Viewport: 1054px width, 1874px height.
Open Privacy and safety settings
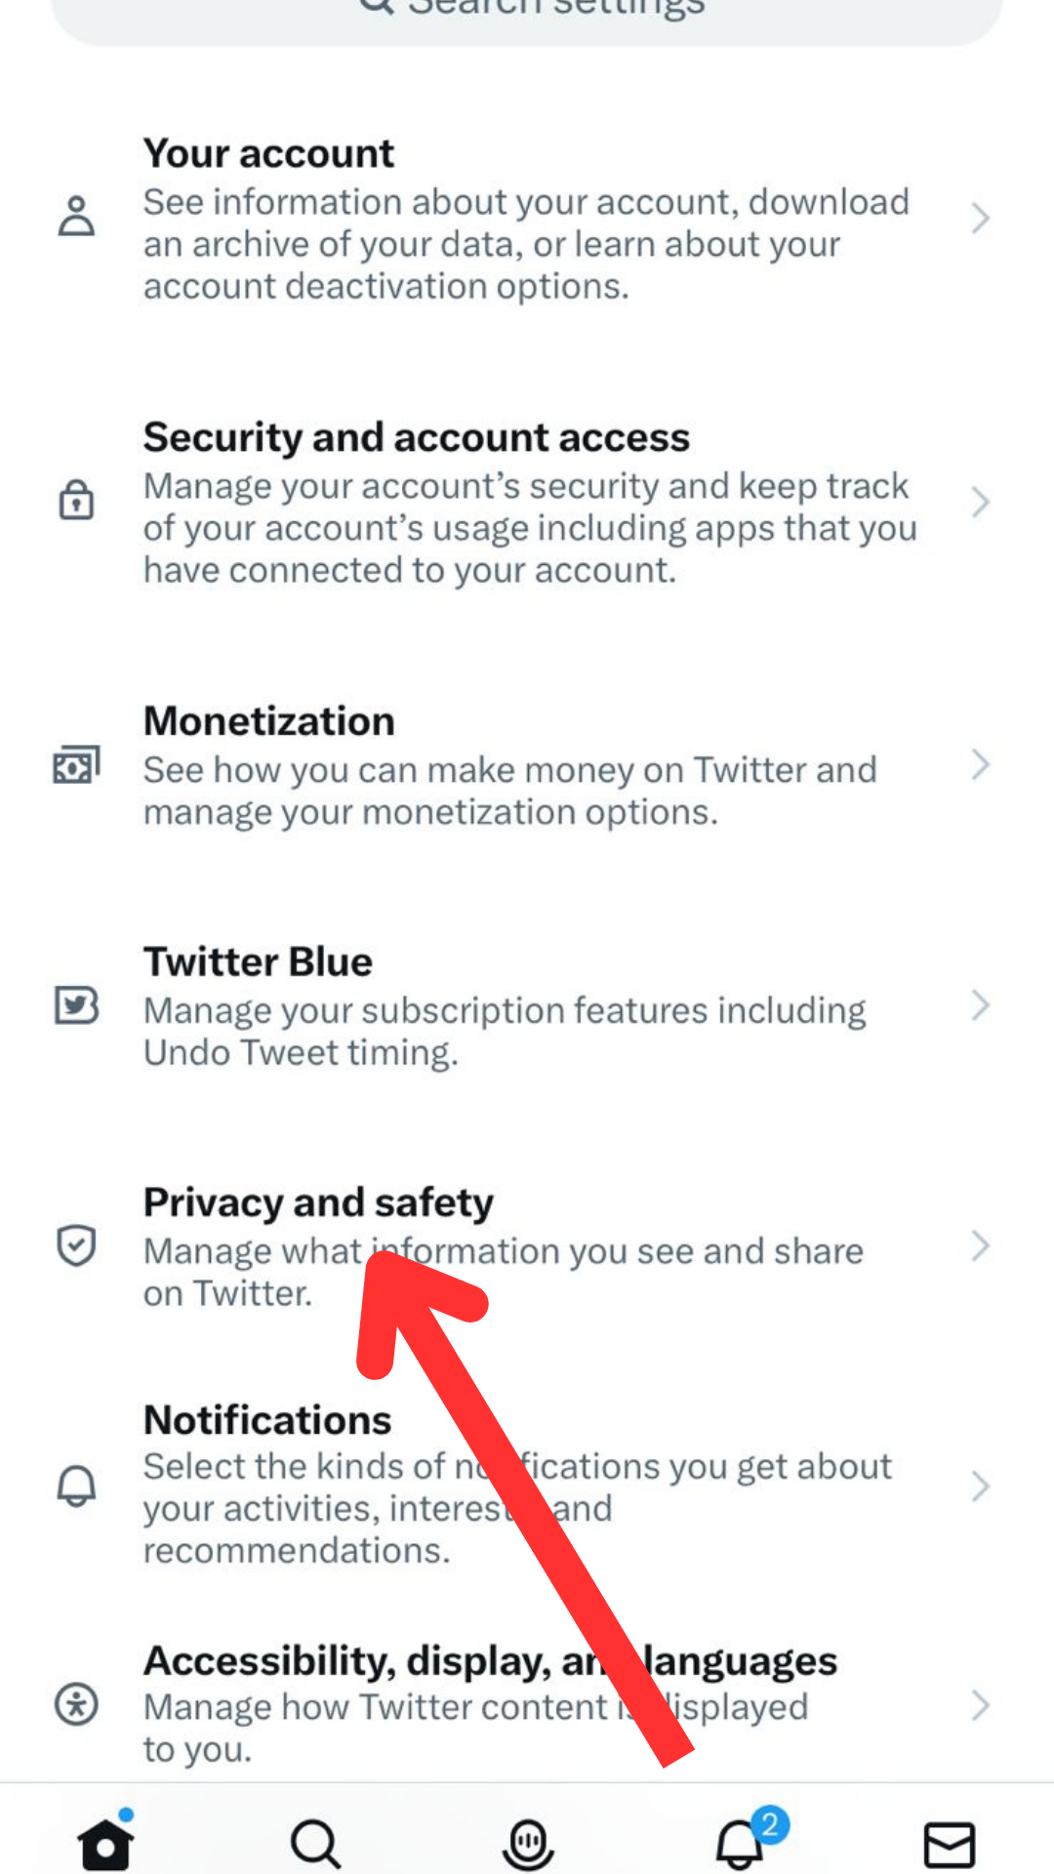(527, 1246)
